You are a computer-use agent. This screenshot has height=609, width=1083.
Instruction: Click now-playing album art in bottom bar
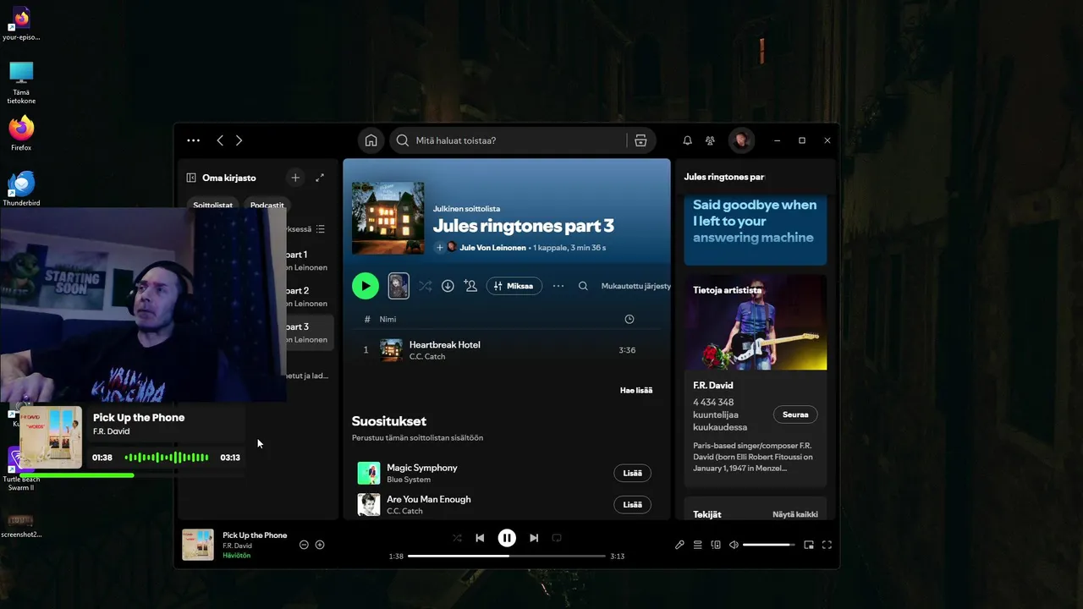pyautogui.click(x=198, y=545)
